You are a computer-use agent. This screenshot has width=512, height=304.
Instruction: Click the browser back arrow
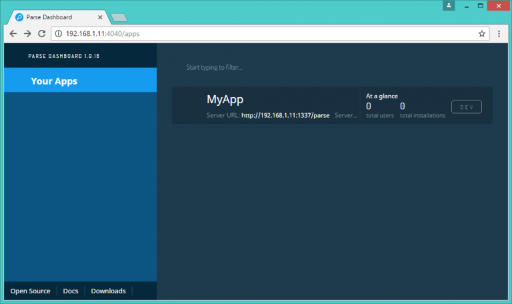click(13, 33)
